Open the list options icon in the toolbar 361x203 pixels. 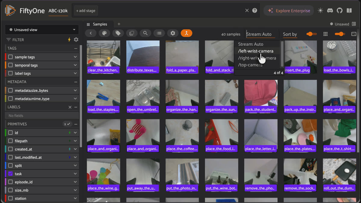click(x=159, y=33)
